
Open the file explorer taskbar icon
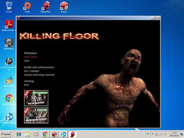(x=28, y=134)
